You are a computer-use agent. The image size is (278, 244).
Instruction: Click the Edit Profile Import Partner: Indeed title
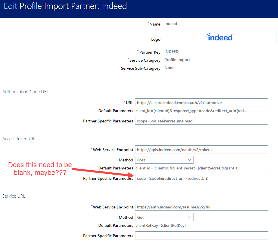[x=65, y=6]
